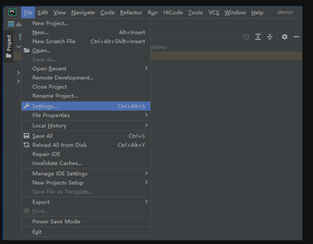Open the HiCode menu
313x244 pixels.
pos(173,13)
